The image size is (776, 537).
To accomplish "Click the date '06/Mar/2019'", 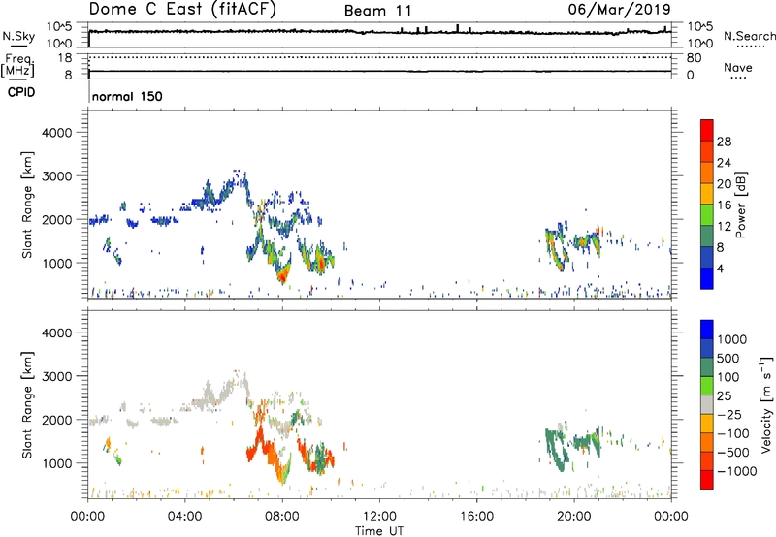I will point(619,9).
